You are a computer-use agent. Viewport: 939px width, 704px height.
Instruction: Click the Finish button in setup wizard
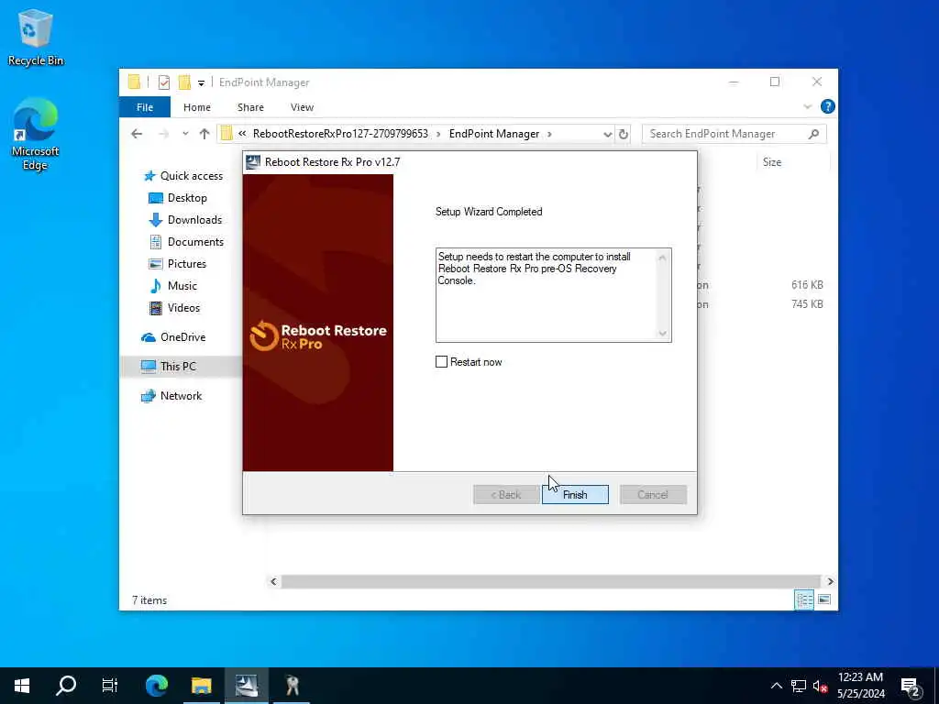(575, 494)
